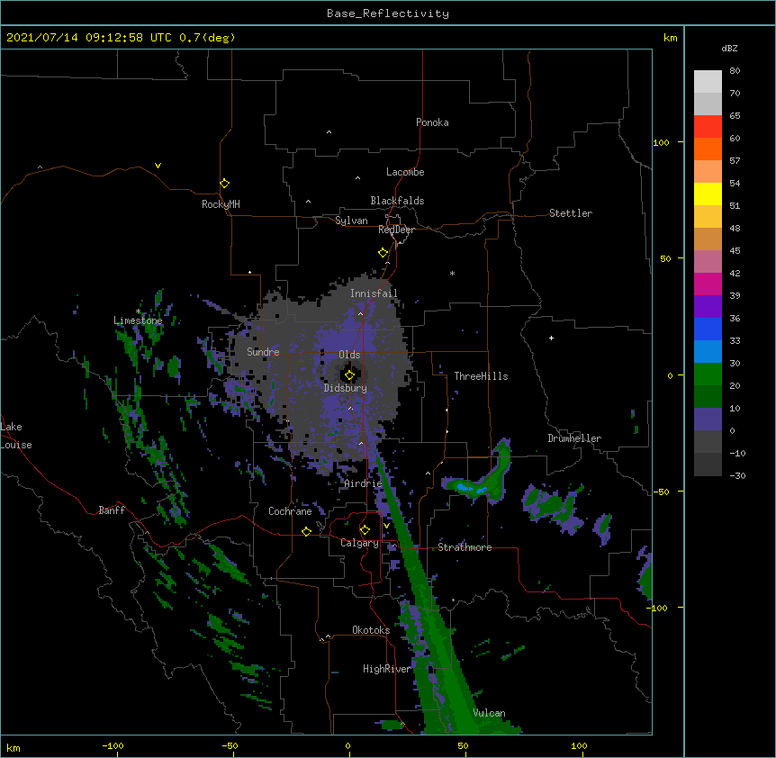Viewport: 776px width, 758px height.
Task: Click the -50 tick label on the right axis
Action: click(661, 492)
